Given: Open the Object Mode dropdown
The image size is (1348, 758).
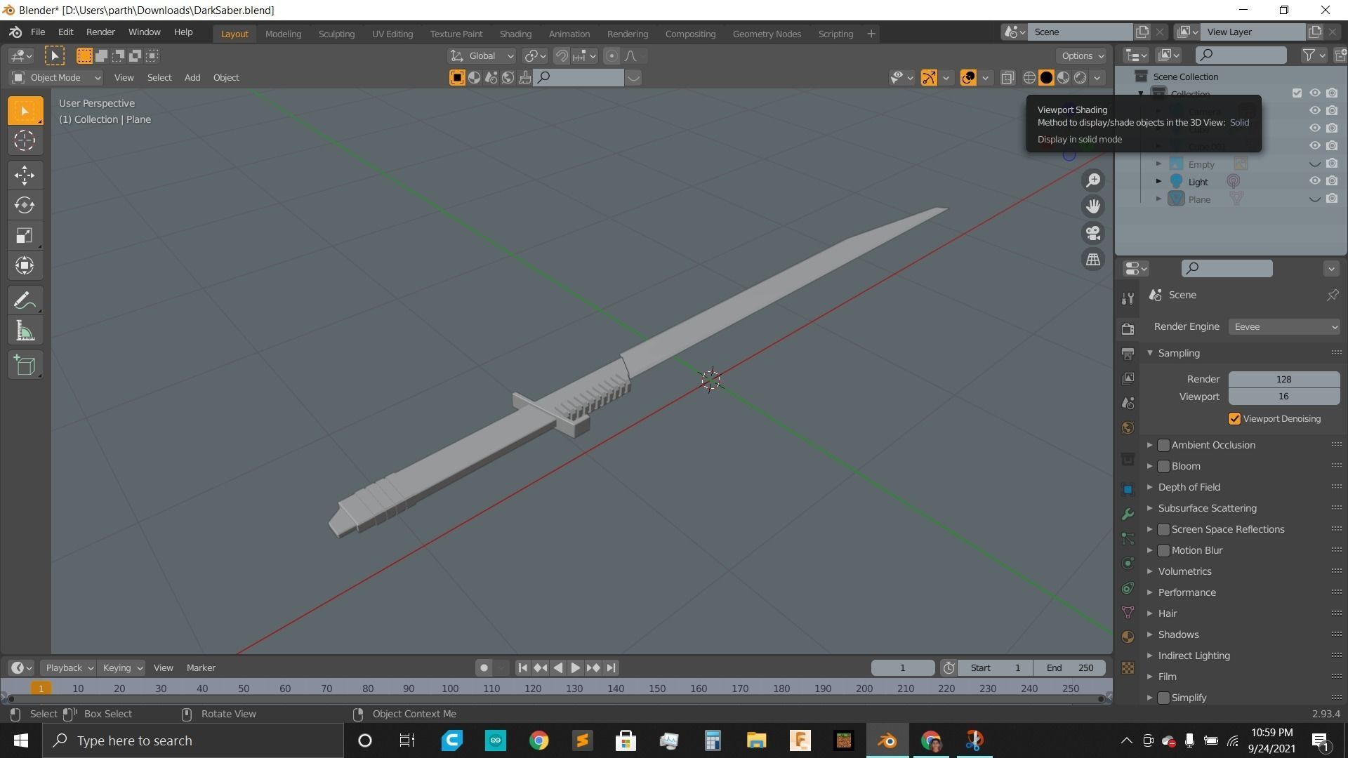Looking at the screenshot, I should click(x=56, y=78).
